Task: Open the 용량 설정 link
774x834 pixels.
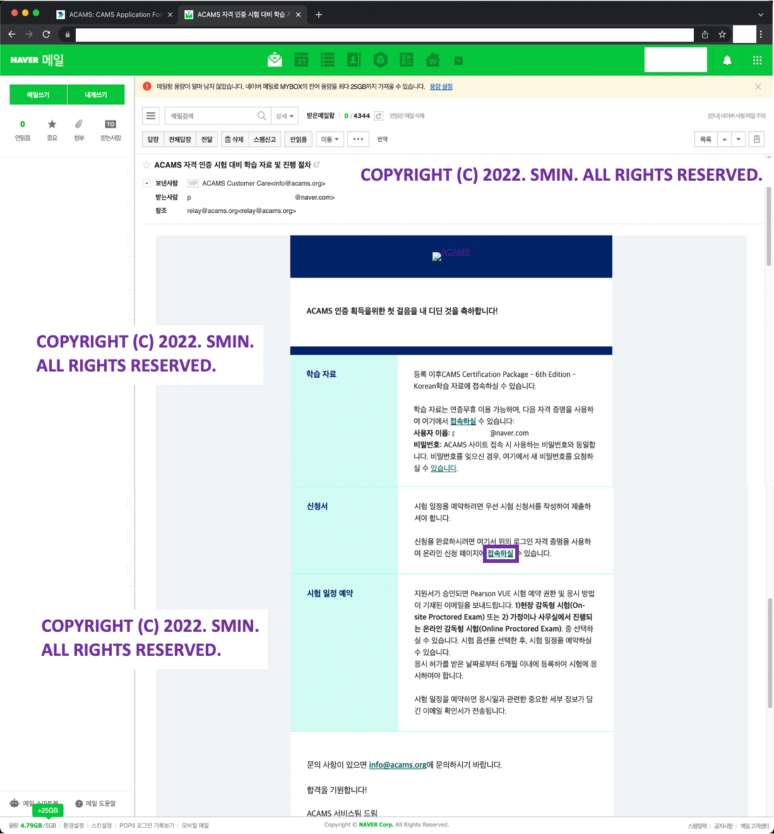Action: pos(441,87)
